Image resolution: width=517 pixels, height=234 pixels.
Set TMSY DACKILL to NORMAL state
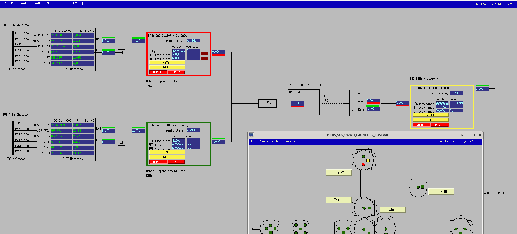[x=158, y=162]
